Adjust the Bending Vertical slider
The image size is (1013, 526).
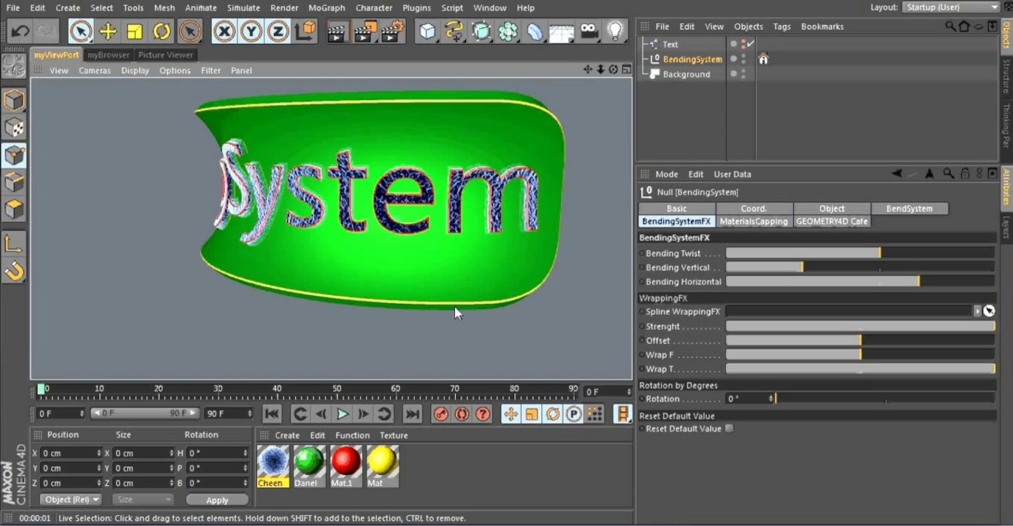(860, 267)
